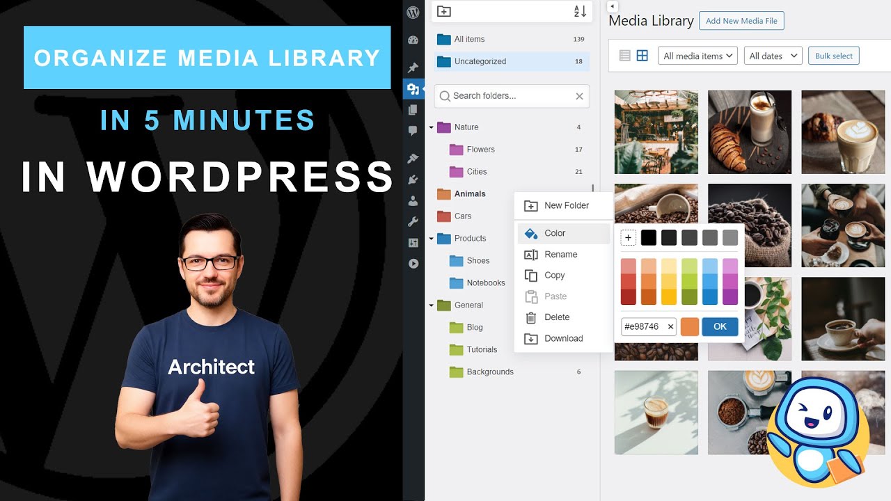
Task: Open Pages icon in admin sidebar
Action: pos(413,110)
